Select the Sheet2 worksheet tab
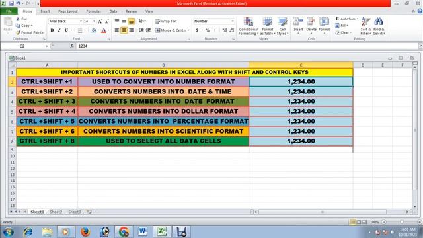 [56, 212]
